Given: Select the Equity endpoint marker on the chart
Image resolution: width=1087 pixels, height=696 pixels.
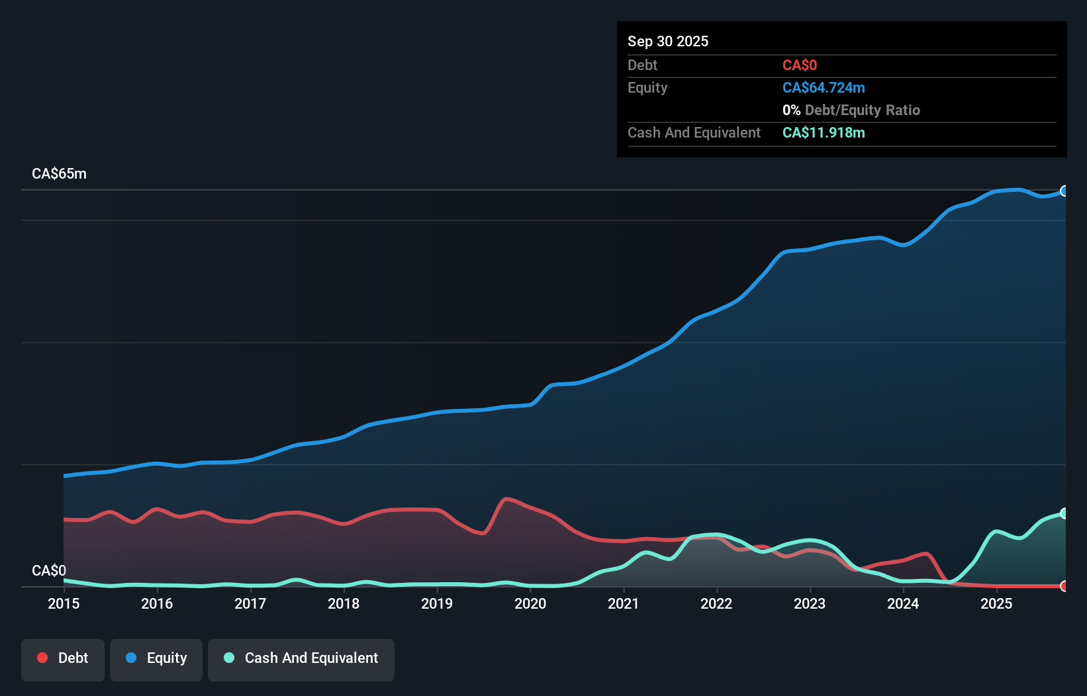Looking at the screenshot, I should tap(1064, 191).
